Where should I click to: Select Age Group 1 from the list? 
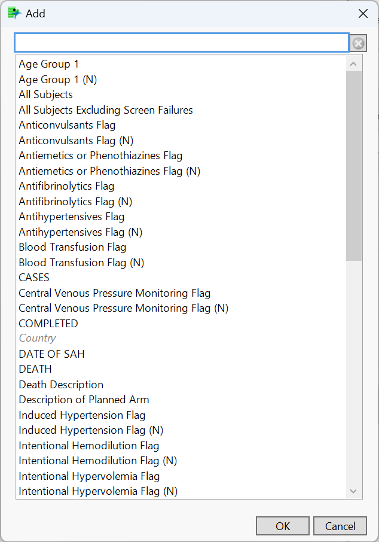tap(48, 64)
